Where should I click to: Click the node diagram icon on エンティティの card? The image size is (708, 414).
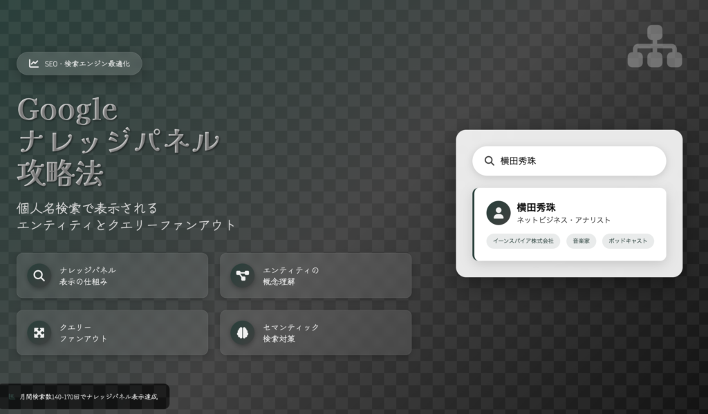243,275
